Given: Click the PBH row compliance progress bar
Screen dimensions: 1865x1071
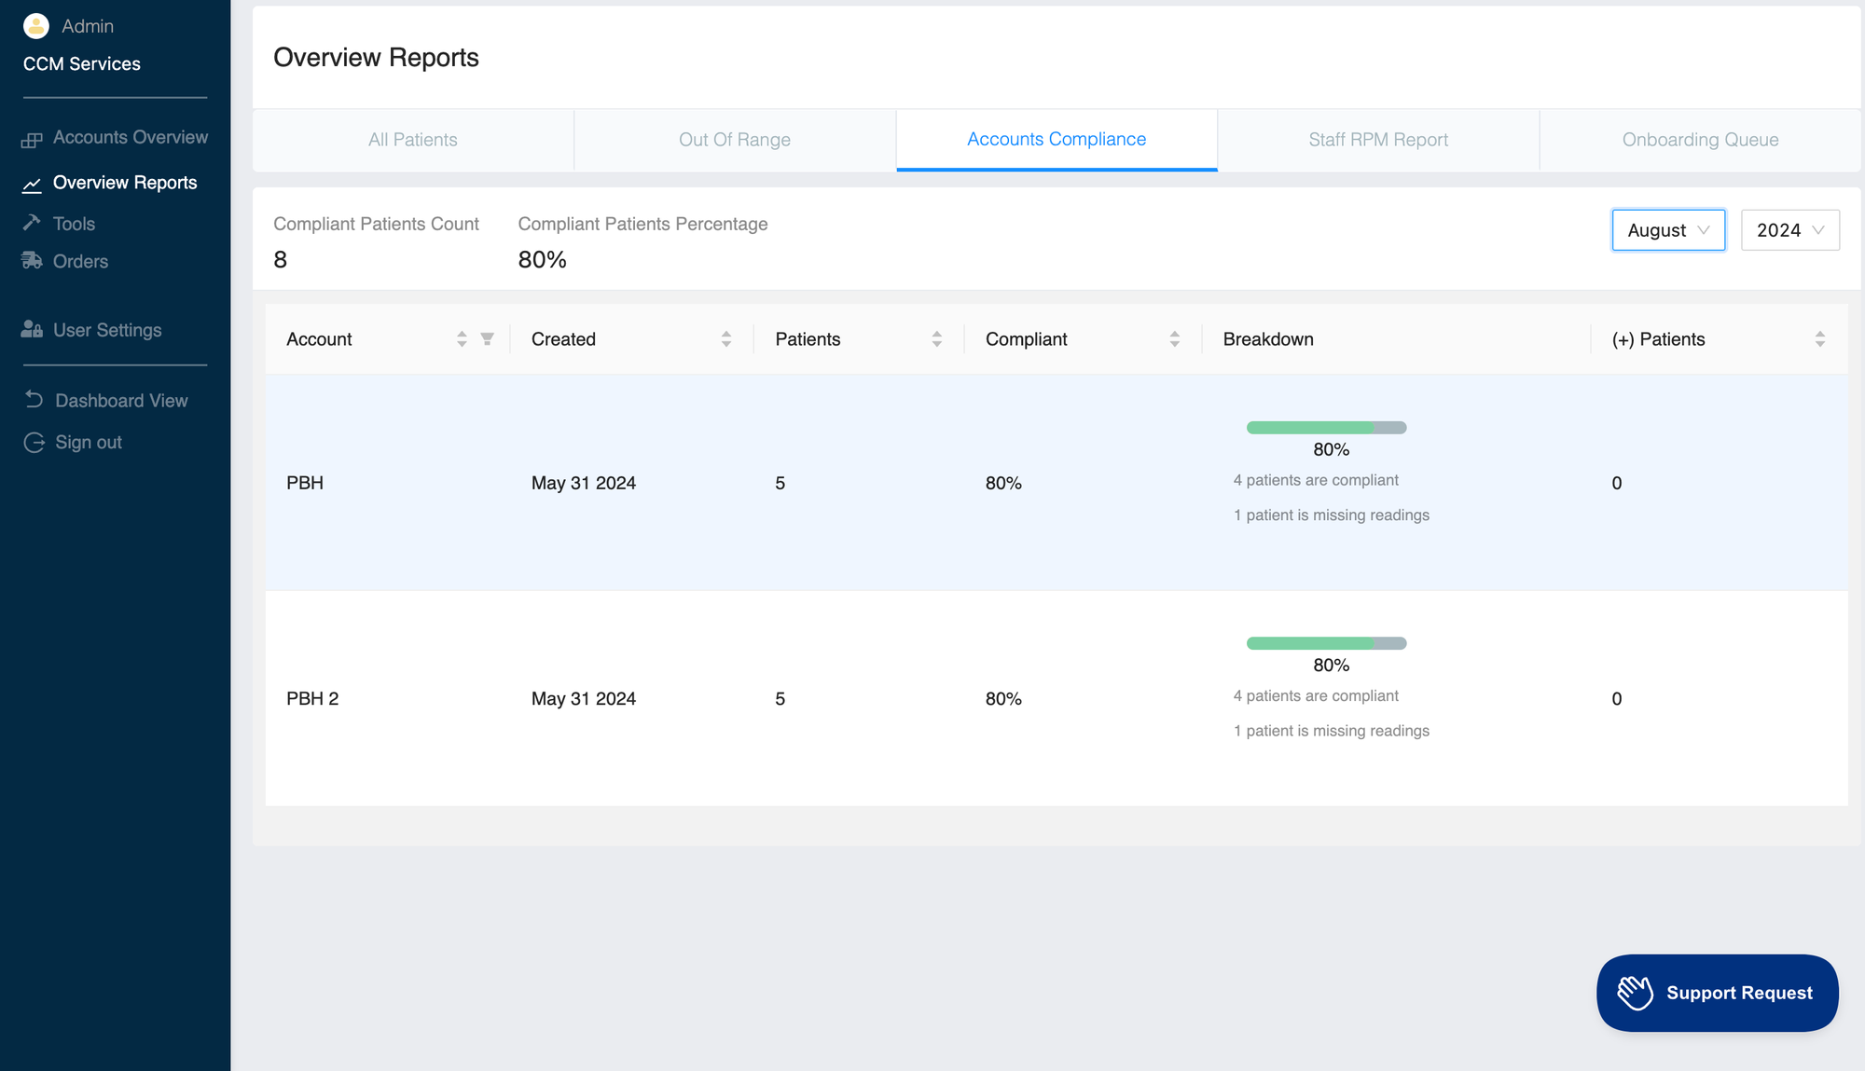Looking at the screenshot, I should [x=1325, y=428].
